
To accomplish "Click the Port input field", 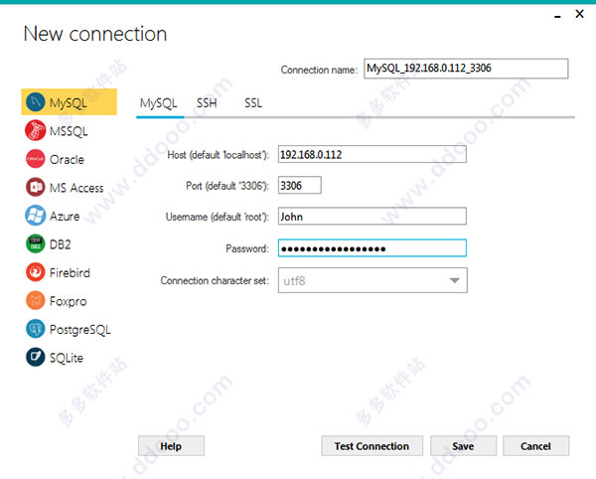I will click(300, 185).
